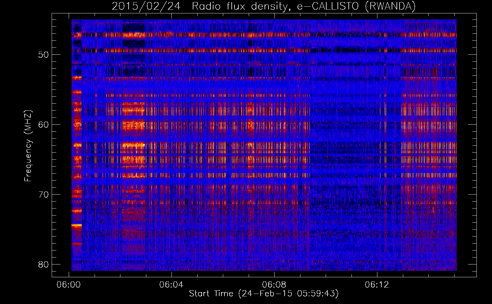Image resolution: width=492 pixels, height=304 pixels.
Task: Click the '06:04' time tick label
Action: [x=172, y=285]
